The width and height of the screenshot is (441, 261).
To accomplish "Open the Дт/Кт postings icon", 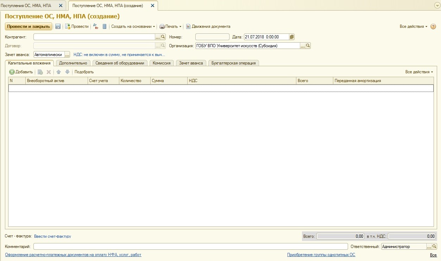I will tap(96, 26).
